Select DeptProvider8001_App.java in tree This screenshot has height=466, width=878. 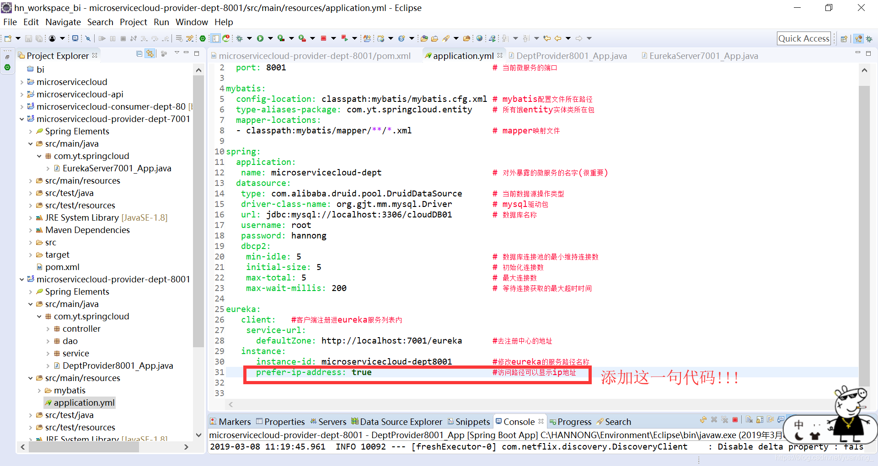point(113,365)
